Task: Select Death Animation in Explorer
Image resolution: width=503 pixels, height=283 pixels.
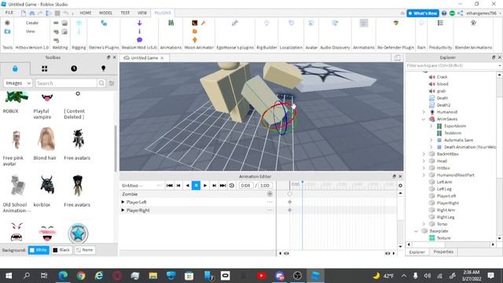Action: (470, 147)
